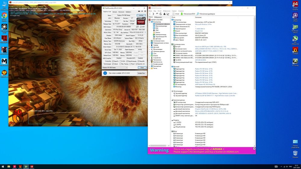The image size is (301, 169).
Task: Click the AIDA64 graph chart toolbar icon
Action: point(168,14)
